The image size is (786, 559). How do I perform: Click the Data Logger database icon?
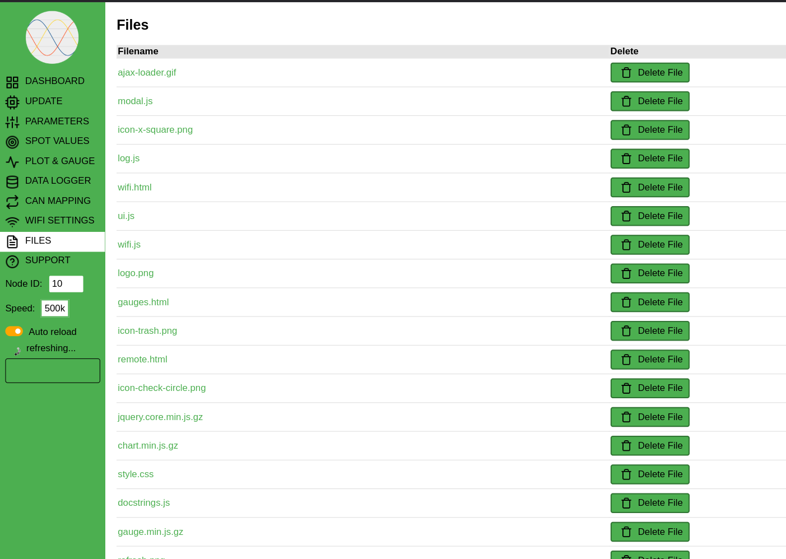12,182
